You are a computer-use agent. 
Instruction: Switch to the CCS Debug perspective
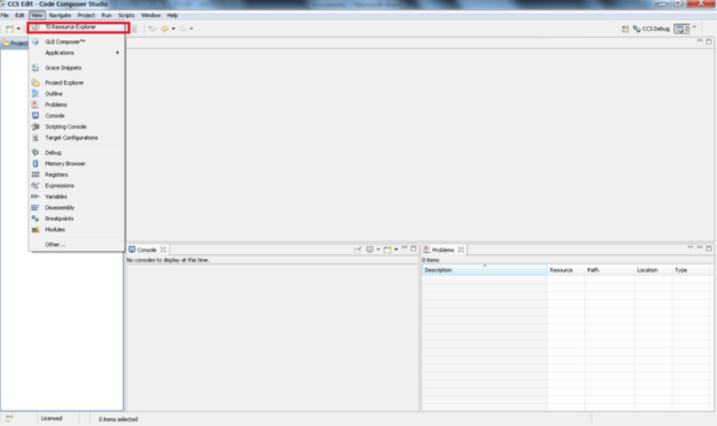pyautogui.click(x=651, y=29)
